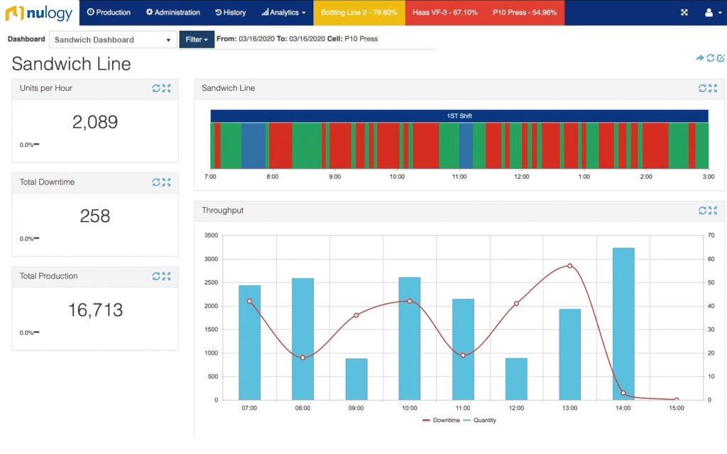This screenshot has width=727, height=454.
Task: Click the 13:00 downtime data point
Action: (x=570, y=266)
